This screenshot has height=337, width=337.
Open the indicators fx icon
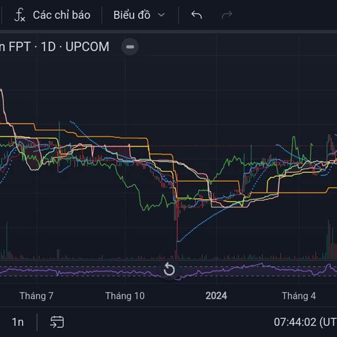[20, 15]
